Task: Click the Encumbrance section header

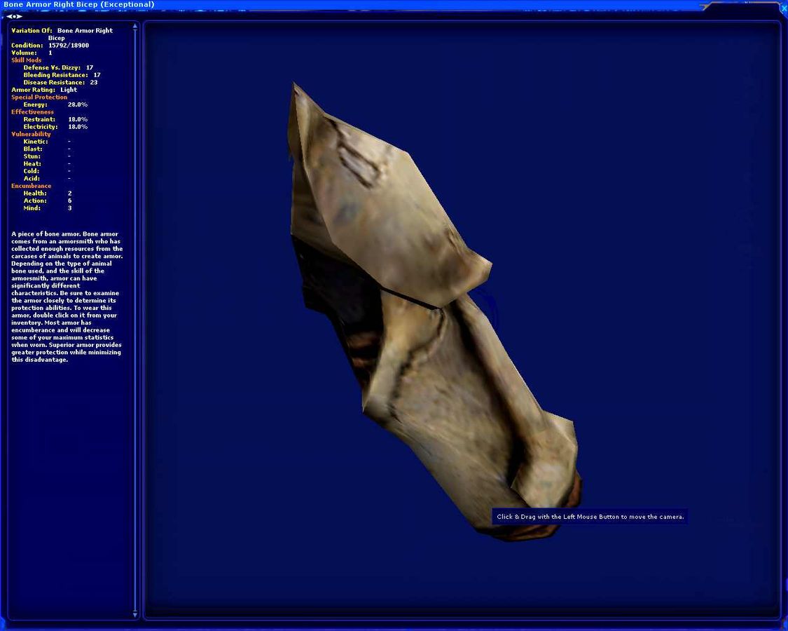Action: 31,186
